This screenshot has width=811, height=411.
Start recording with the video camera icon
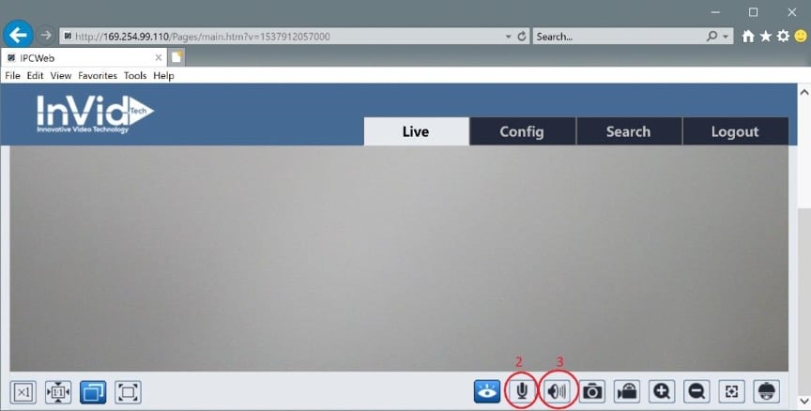627,391
